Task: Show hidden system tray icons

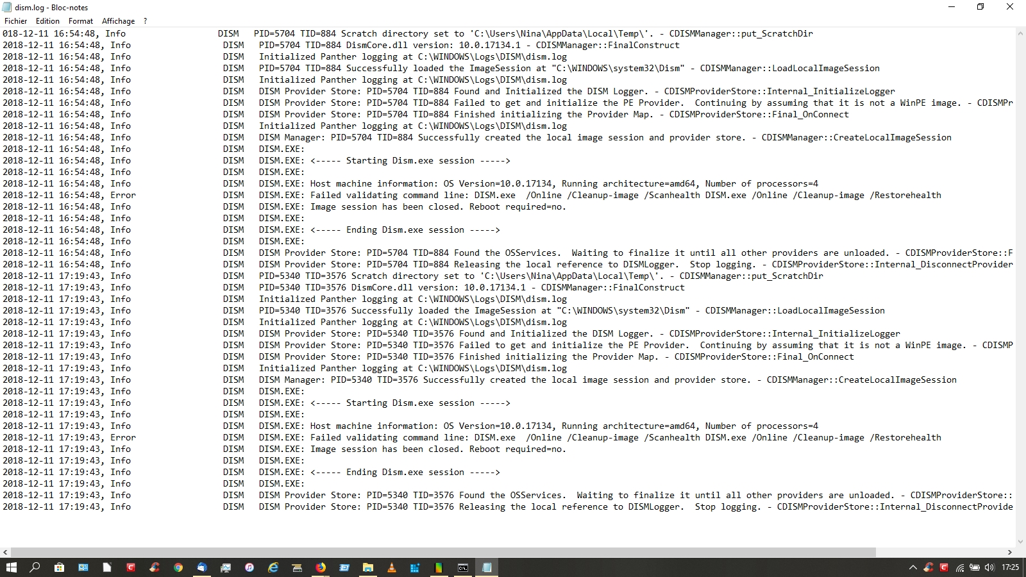Action: pyautogui.click(x=913, y=567)
